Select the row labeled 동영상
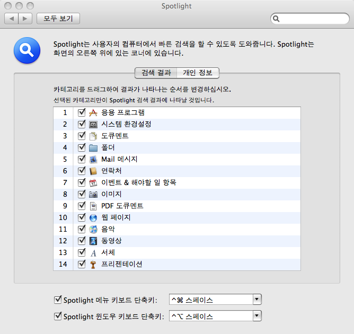The width and height of the screenshot is (354, 334). point(177,241)
